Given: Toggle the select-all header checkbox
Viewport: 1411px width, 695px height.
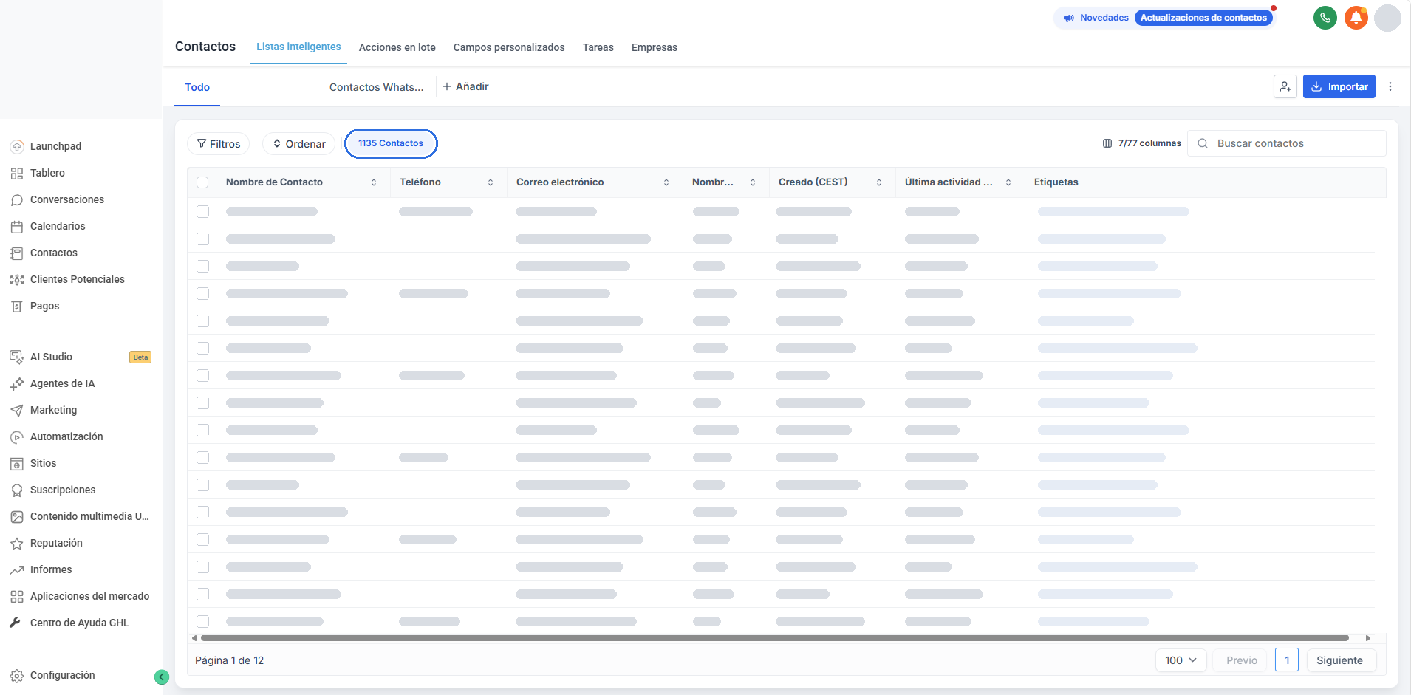Looking at the screenshot, I should [202, 182].
